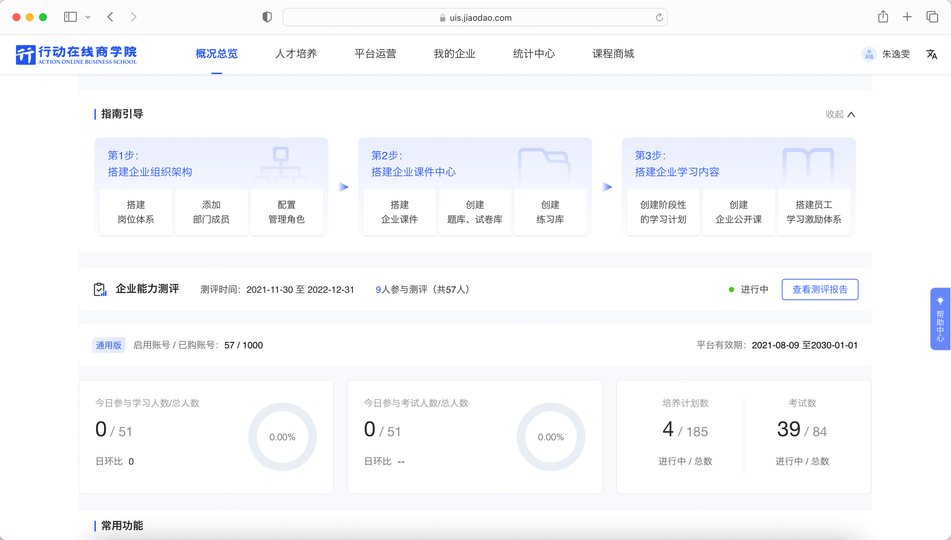The image size is (951, 540).
Task: Switch to 我的企业 tab
Action: coord(455,54)
